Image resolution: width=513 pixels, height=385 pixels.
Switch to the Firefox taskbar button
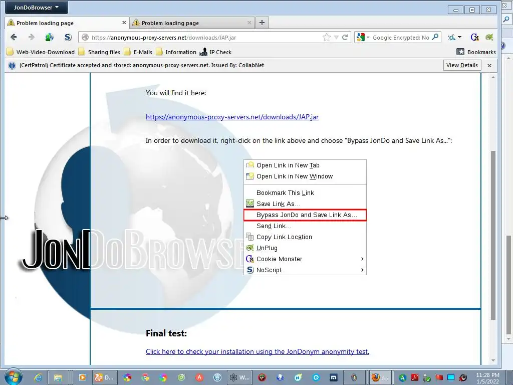point(380,377)
